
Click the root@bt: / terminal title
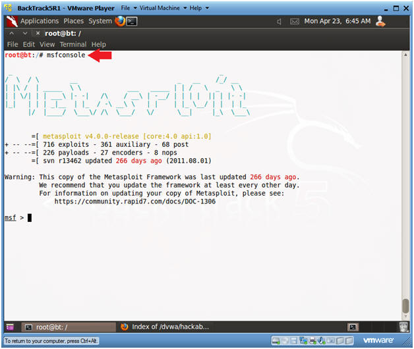(x=63, y=34)
